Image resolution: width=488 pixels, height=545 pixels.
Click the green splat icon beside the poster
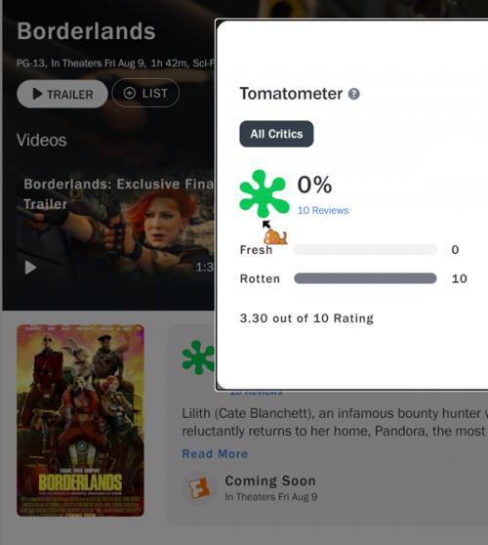tap(198, 357)
